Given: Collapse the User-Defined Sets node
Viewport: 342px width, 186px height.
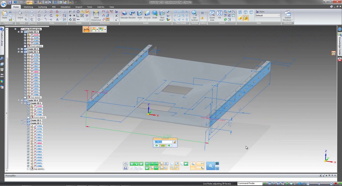Looking at the screenshot, I should click(x=15, y=29).
